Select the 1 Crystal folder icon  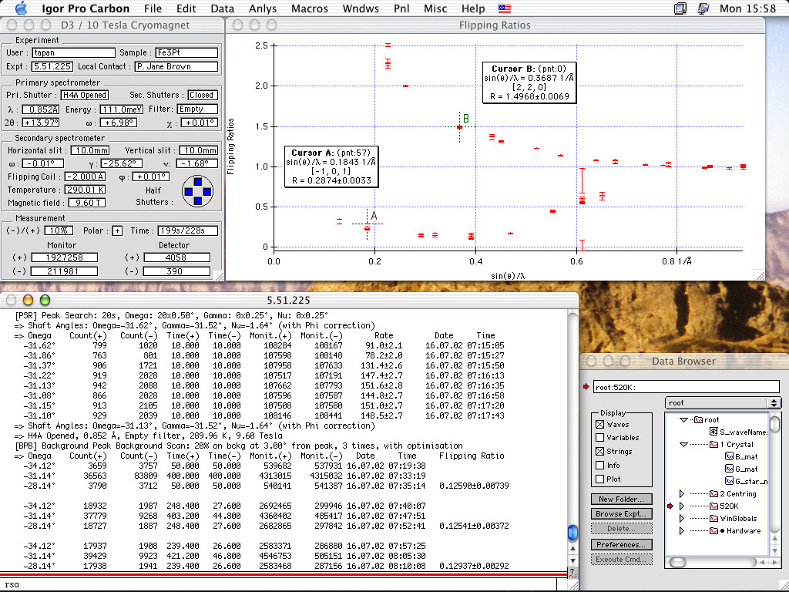point(713,444)
